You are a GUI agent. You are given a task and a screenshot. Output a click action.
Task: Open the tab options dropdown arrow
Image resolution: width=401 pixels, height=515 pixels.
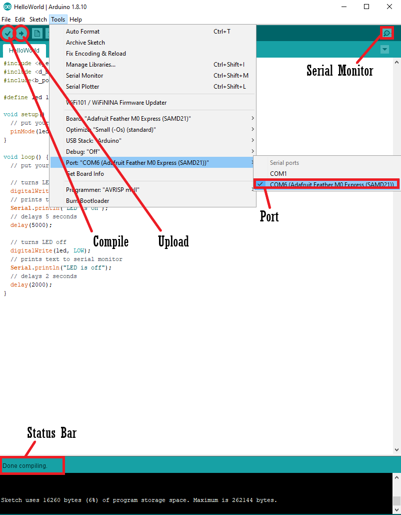coord(384,49)
